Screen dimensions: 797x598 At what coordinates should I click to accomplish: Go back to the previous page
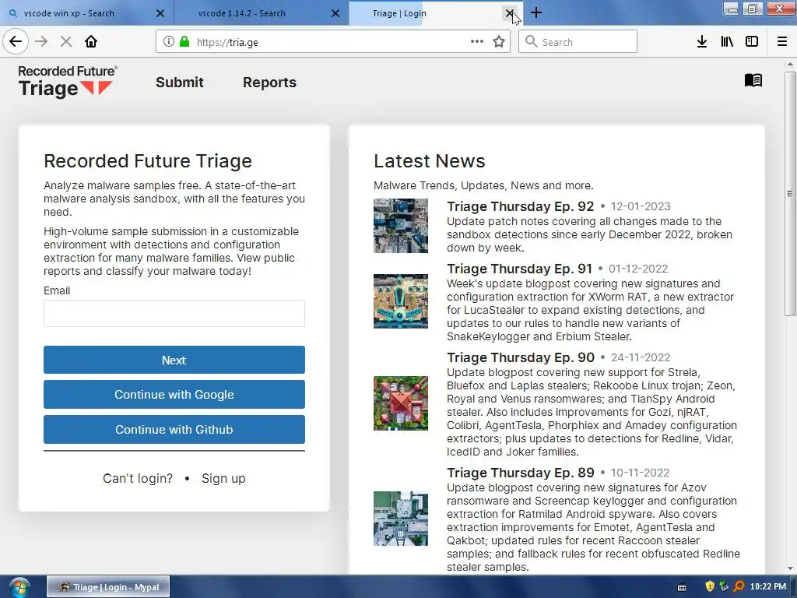pyautogui.click(x=16, y=42)
